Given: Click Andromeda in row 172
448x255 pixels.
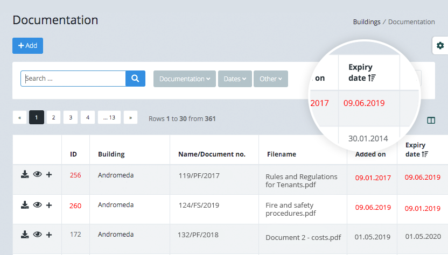Looking at the screenshot, I should (x=116, y=235).
